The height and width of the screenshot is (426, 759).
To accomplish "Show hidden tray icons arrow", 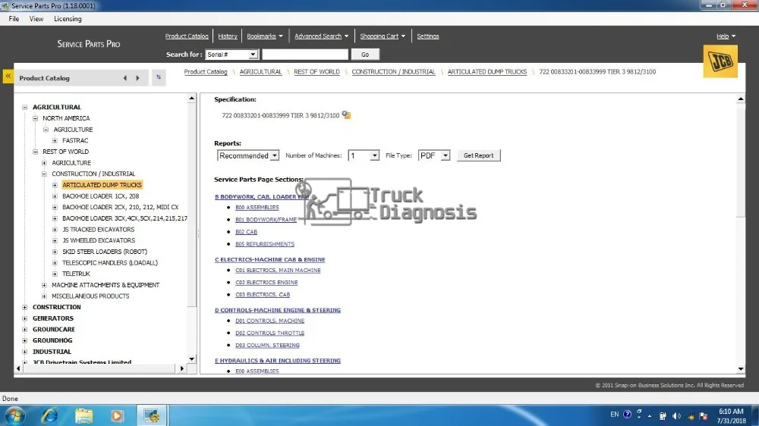I will (650, 416).
